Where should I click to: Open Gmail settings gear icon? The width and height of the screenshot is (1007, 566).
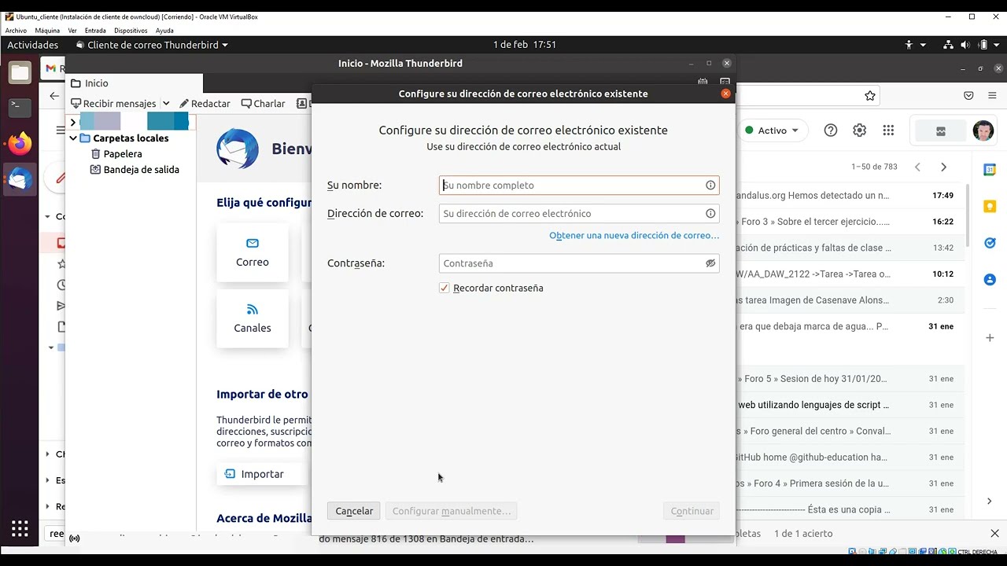point(859,130)
